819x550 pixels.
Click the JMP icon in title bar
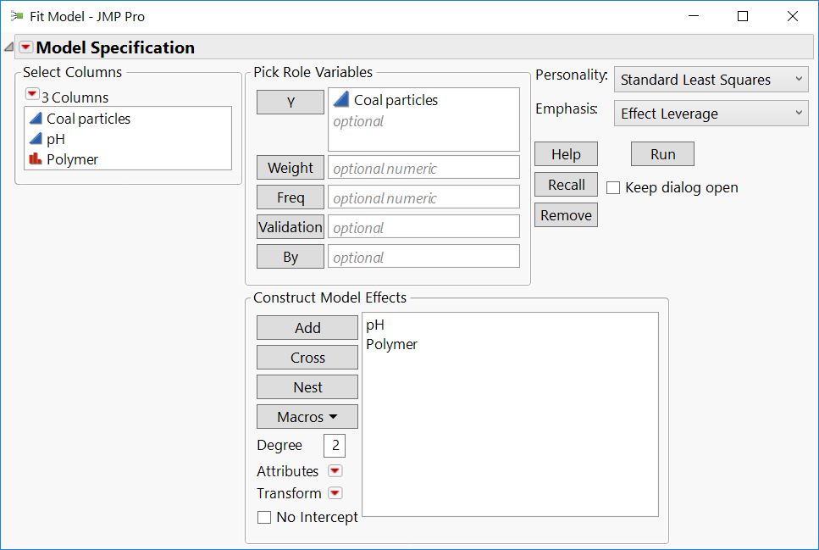[16, 16]
